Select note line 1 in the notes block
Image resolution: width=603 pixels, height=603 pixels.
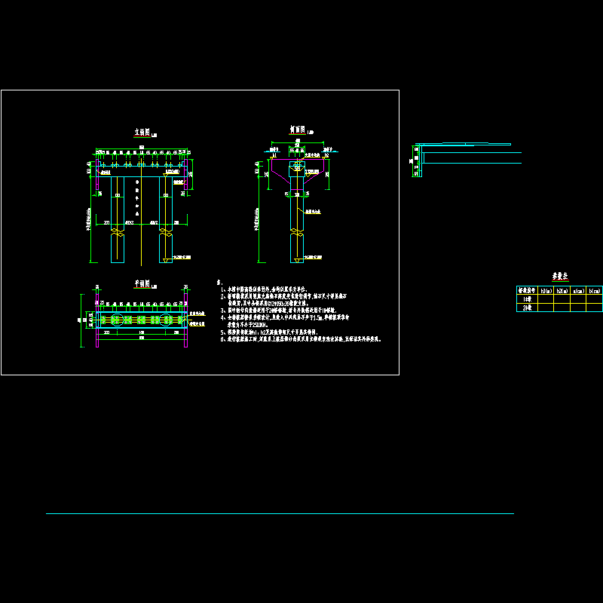coord(263,289)
